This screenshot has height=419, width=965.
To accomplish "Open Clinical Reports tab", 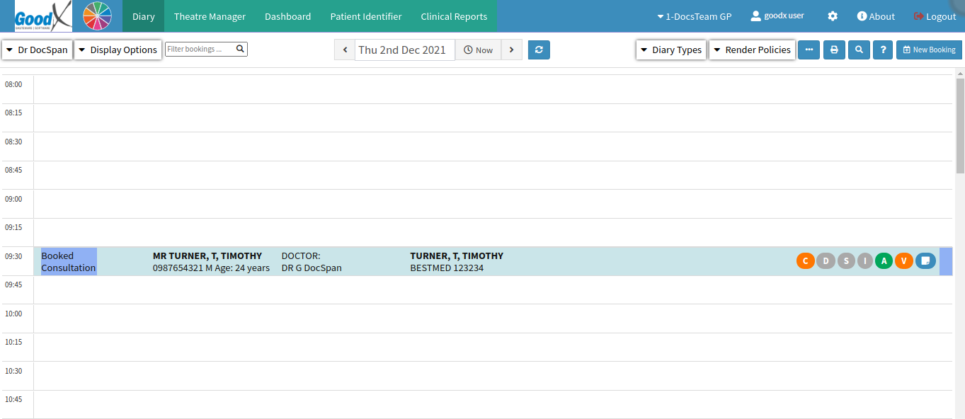I will pyautogui.click(x=454, y=16).
